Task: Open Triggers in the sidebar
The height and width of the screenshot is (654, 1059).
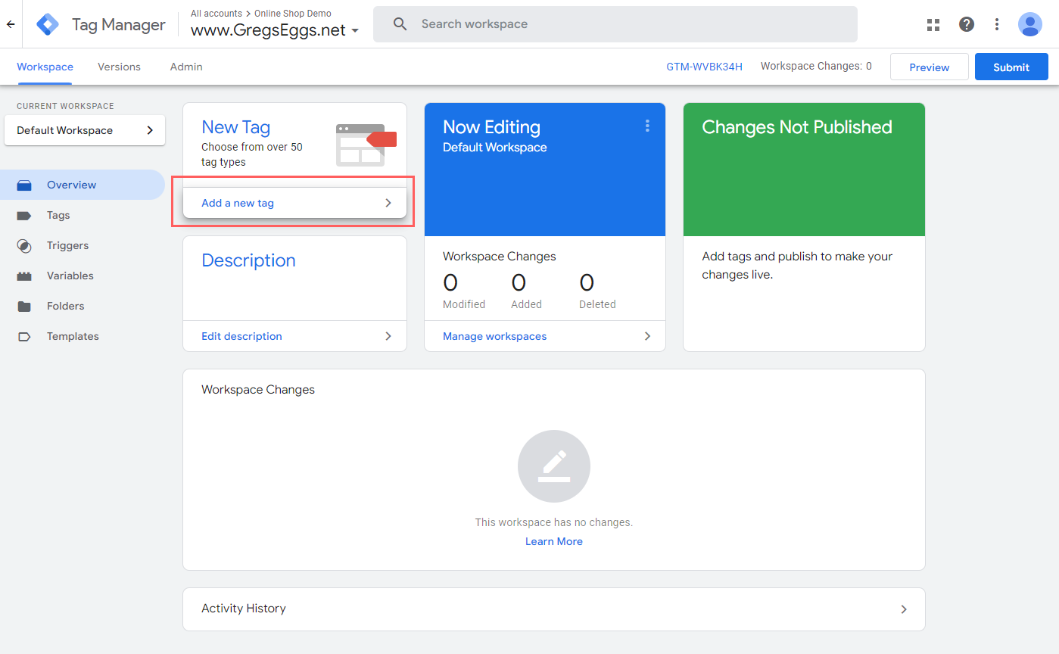Action: tap(83, 245)
